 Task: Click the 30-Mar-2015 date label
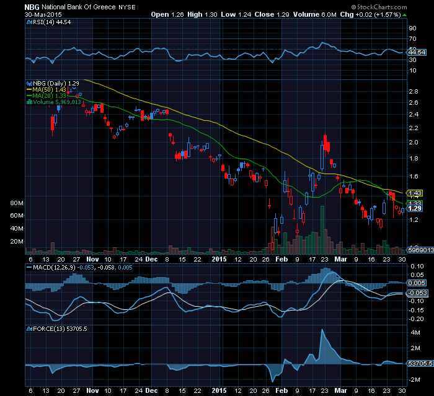(x=43, y=14)
